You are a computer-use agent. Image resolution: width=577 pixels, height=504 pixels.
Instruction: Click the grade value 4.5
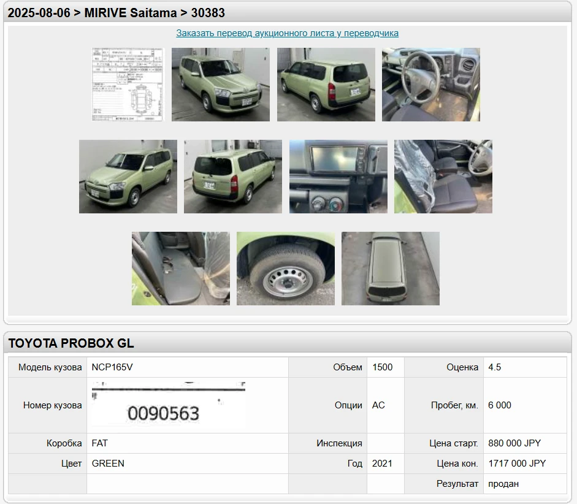click(x=494, y=367)
